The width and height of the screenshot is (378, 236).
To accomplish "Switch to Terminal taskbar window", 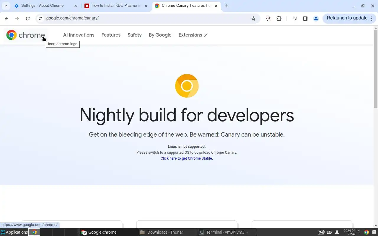I will click(227, 232).
